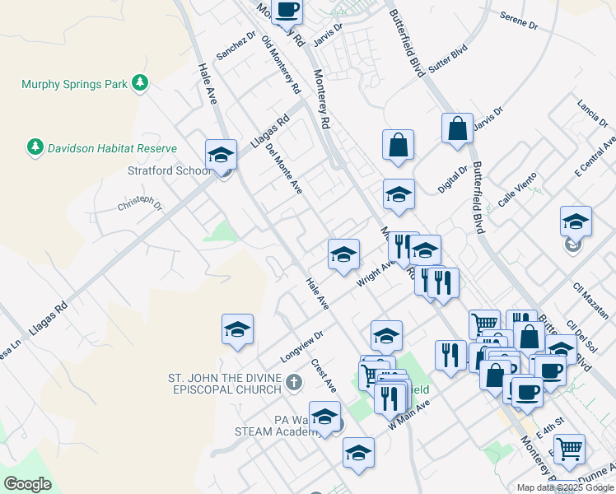Open the school marker at Stratford School
Image resolution: width=616 pixels, height=494 pixels.
pyautogui.click(x=221, y=155)
